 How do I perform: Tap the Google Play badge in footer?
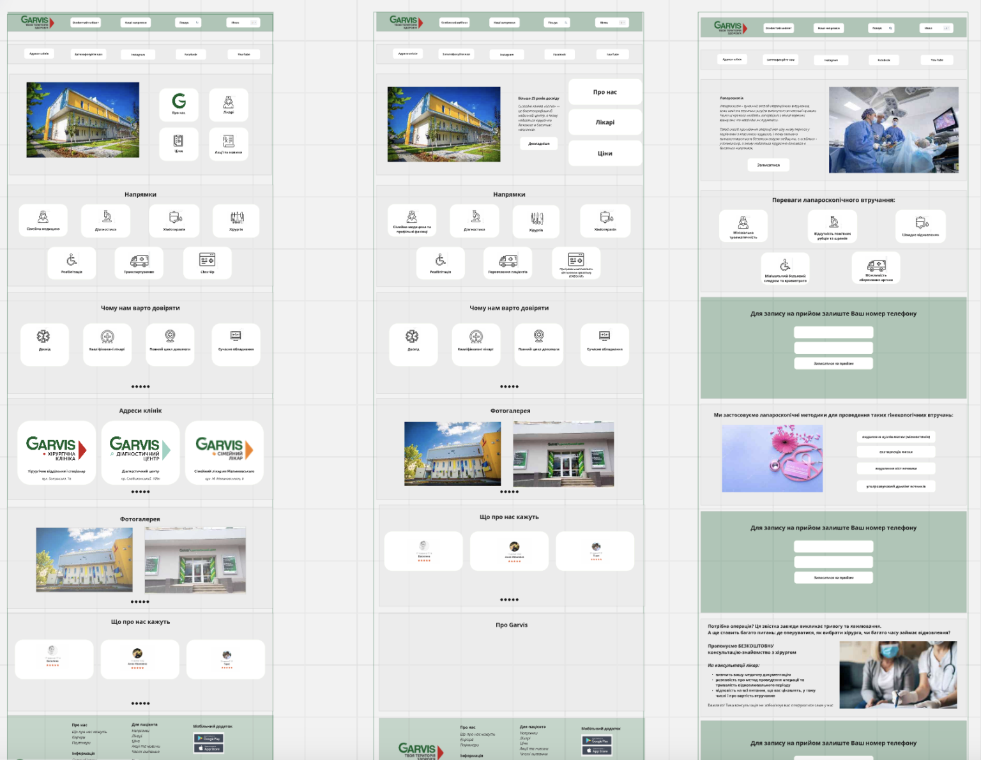point(208,738)
